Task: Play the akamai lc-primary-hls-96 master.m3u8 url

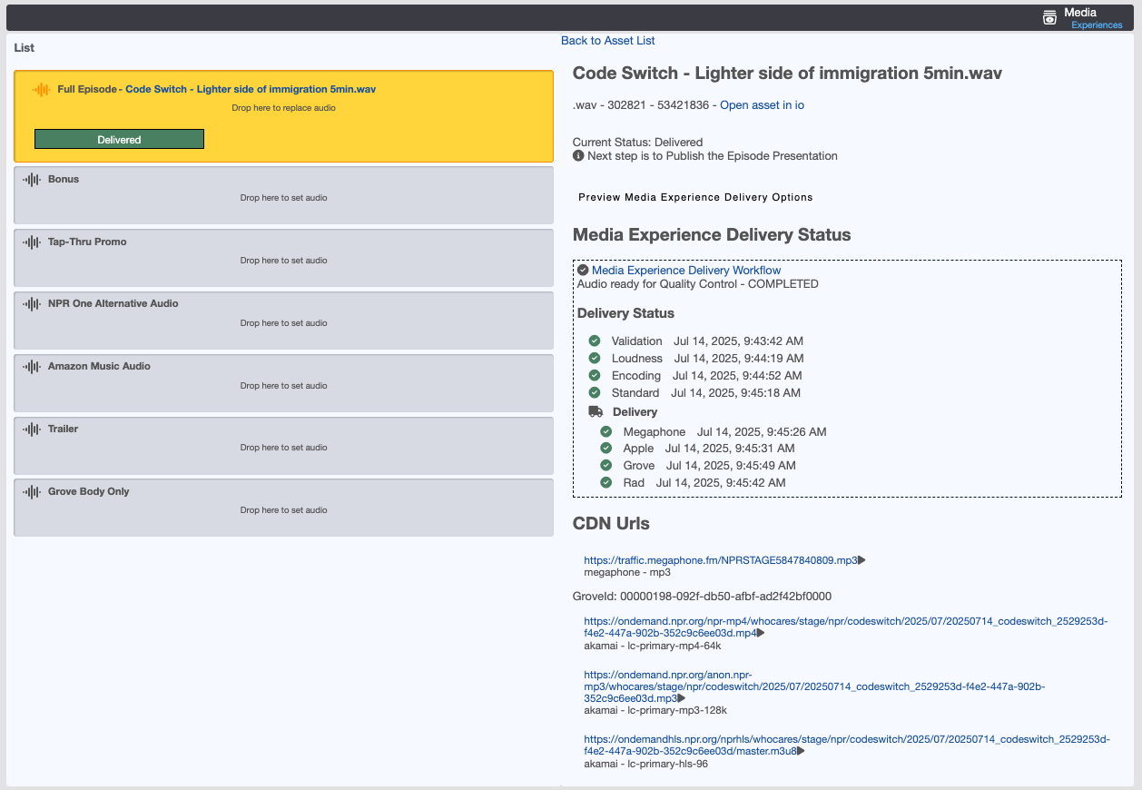Action: pos(802,752)
